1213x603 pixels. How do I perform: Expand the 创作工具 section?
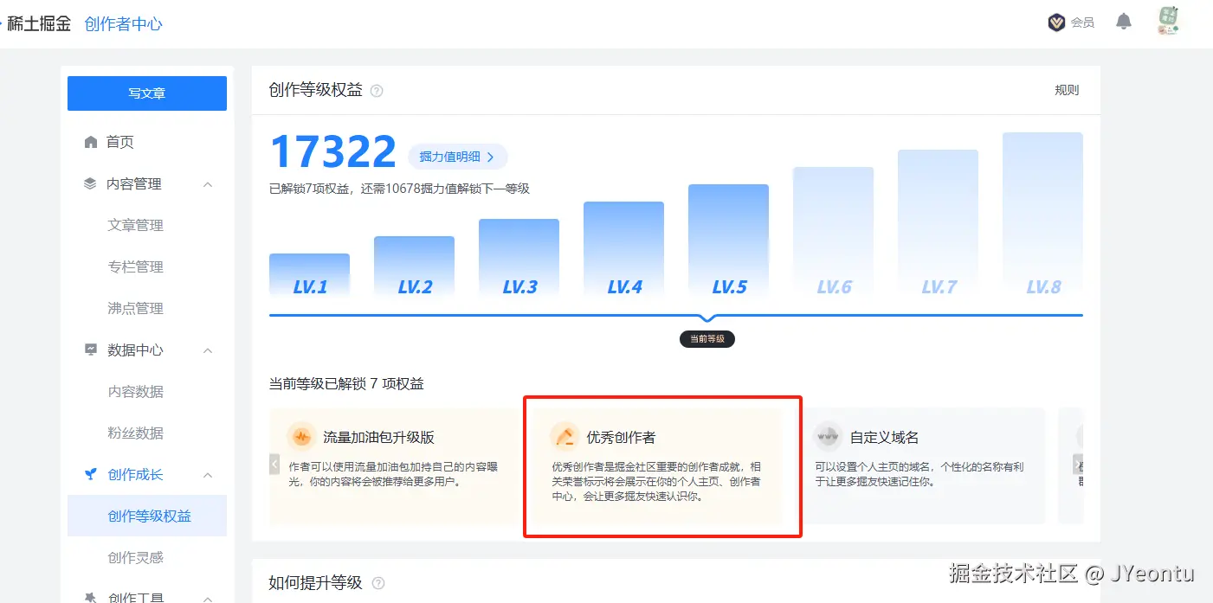[206, 597]
